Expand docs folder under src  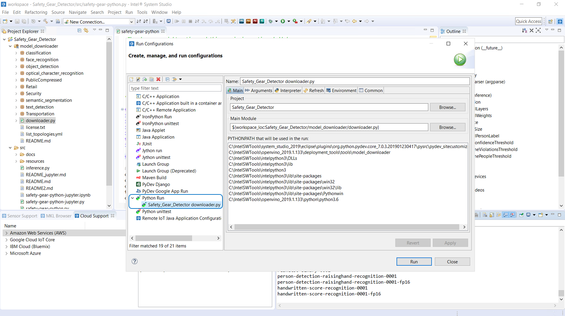click(x=16, y=155)
